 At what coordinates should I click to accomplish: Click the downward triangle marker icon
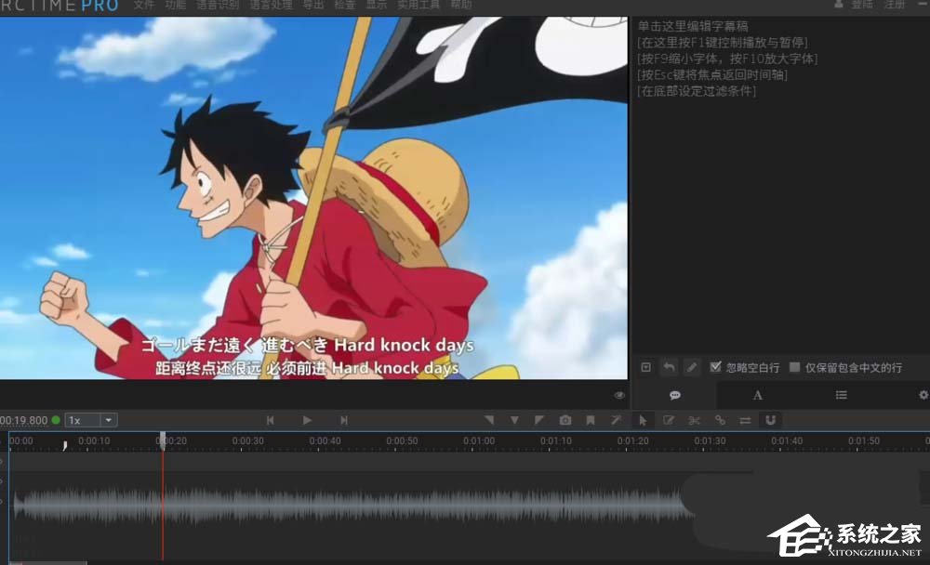tap(514, 420)
